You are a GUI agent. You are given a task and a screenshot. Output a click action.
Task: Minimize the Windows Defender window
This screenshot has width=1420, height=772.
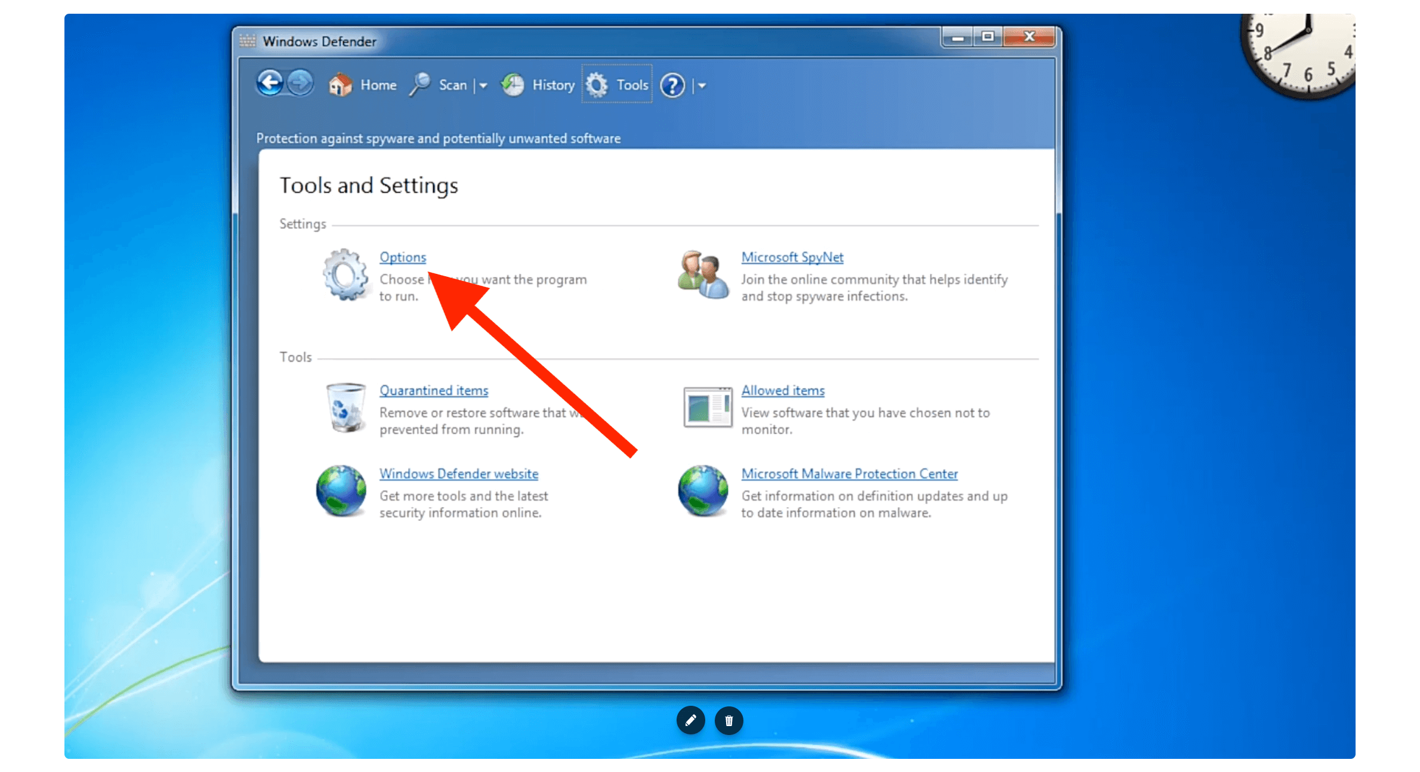958,37
